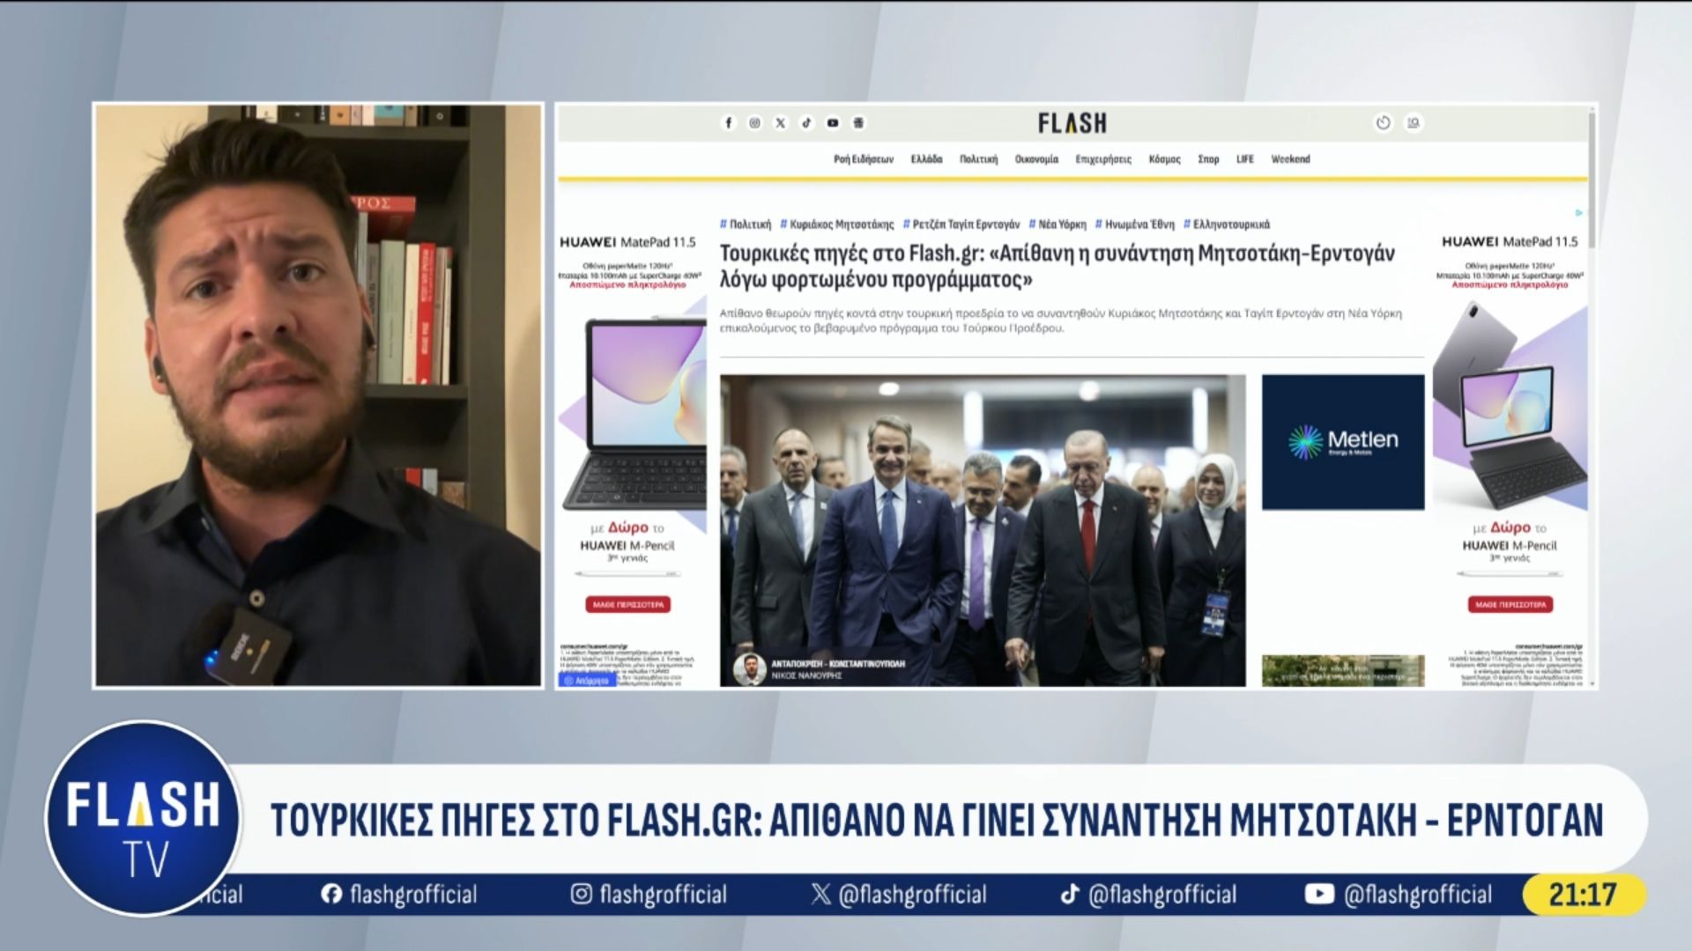Click the X icon in the bottom ticker
Screen dimensions: 1692x951
click(x=820, y=895)
